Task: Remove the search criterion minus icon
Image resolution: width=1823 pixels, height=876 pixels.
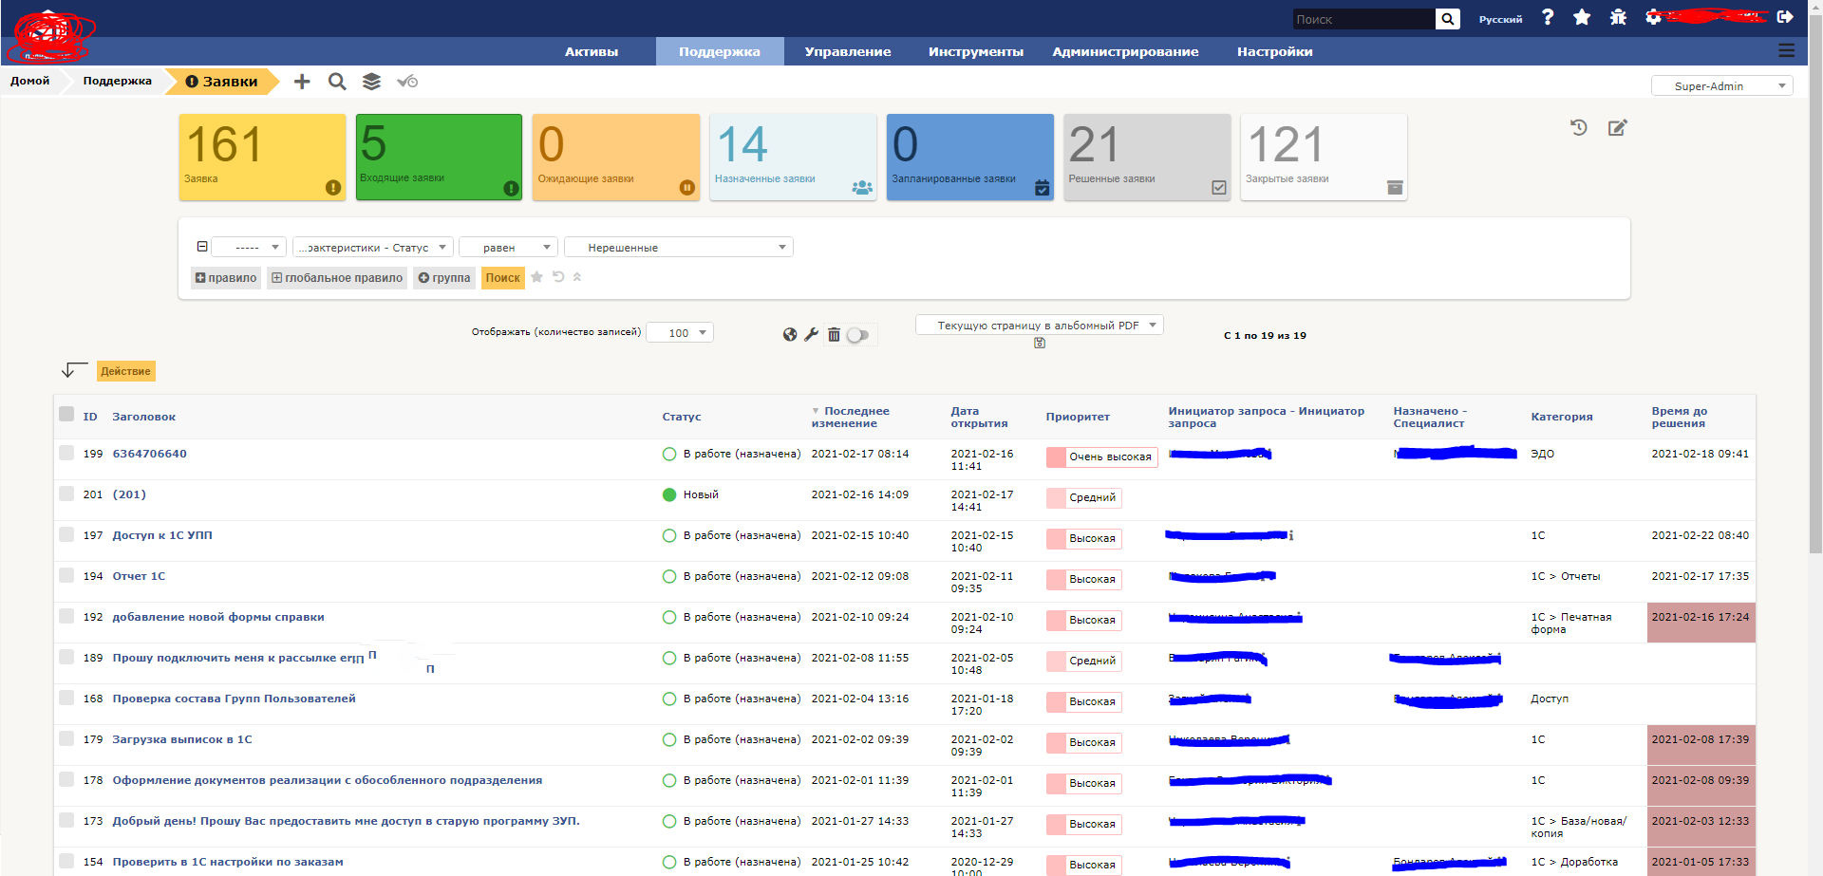Action: [x=202, y=247]
